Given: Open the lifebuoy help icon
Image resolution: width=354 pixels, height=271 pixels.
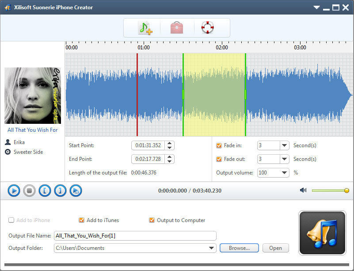Looking at the screenshot, I should point(207,27).
